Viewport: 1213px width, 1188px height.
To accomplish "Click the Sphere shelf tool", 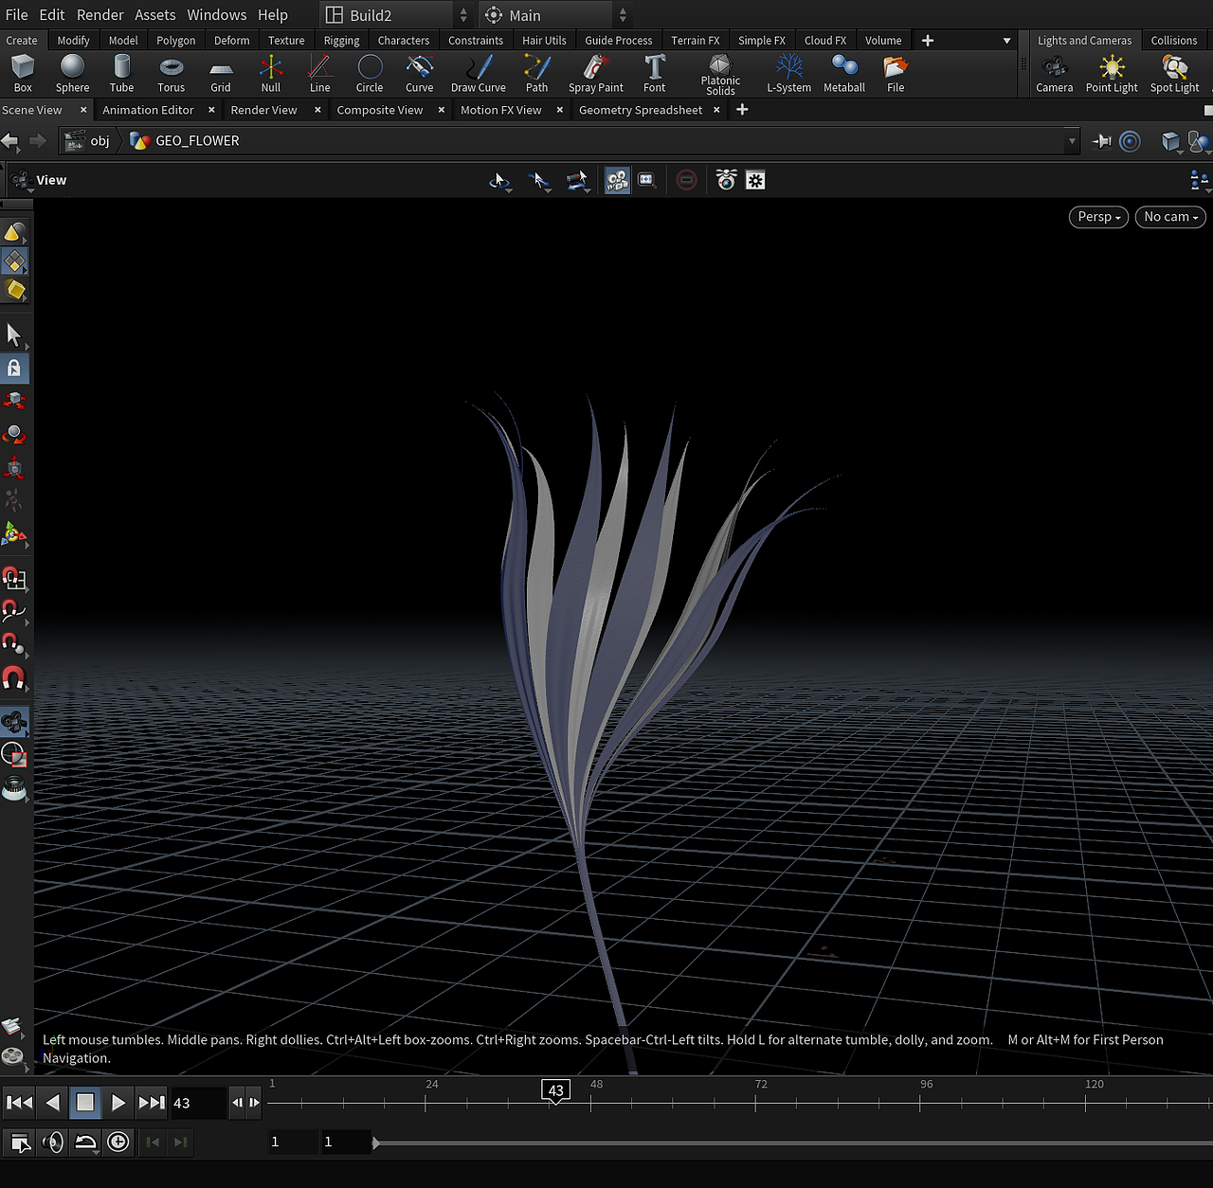I will click(72, 74).
